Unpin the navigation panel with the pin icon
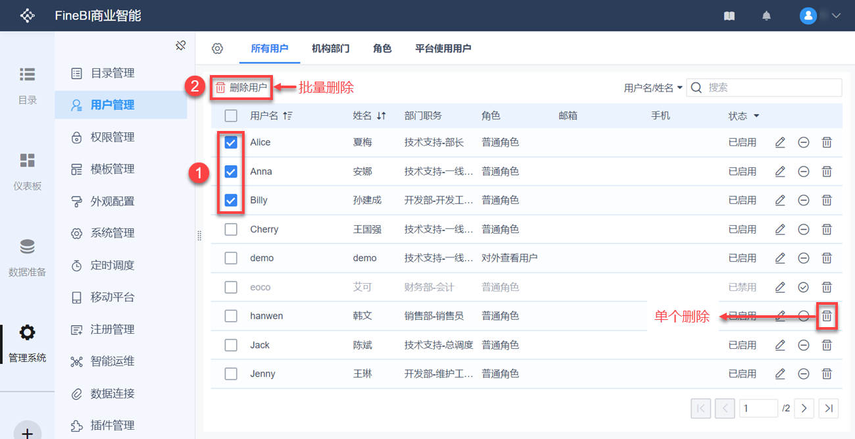This screenshot has height=439, width=855. click(181, 45)
